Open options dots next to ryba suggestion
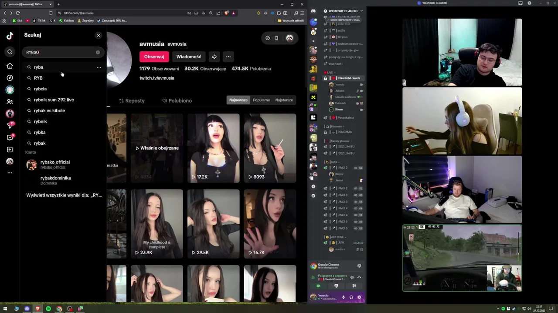The height and width of the screenshot is (313, 558). 99,67
